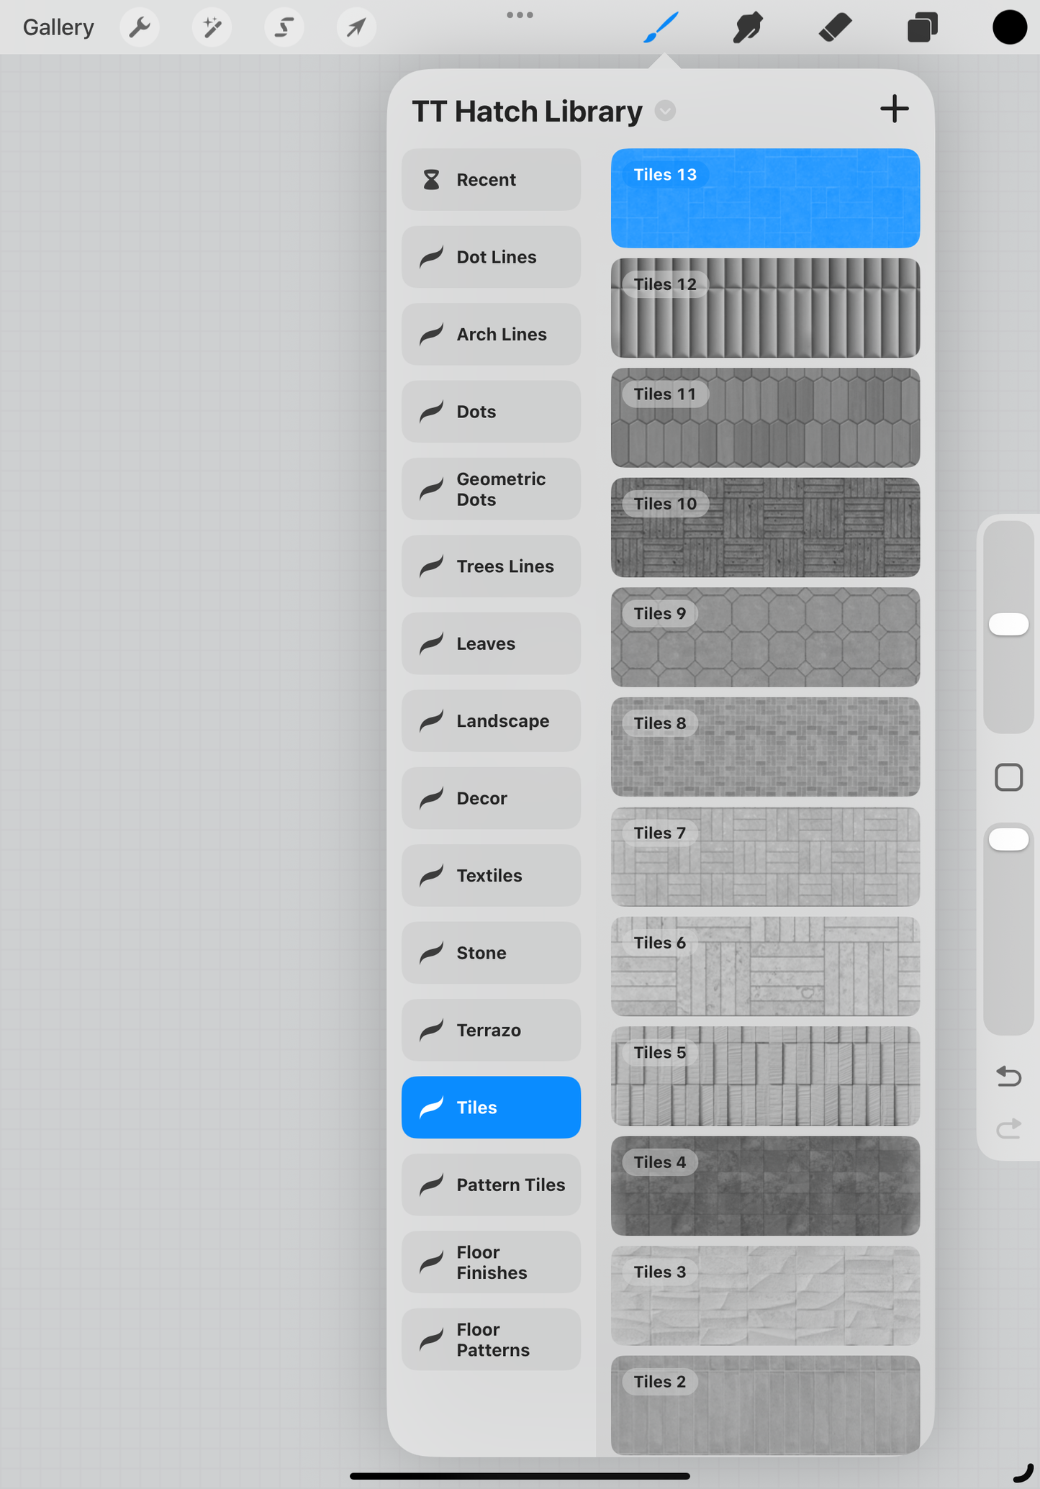Screen dimensions: 1040x1489
Task: Open the Stone brush set
Action: (491, 953)
